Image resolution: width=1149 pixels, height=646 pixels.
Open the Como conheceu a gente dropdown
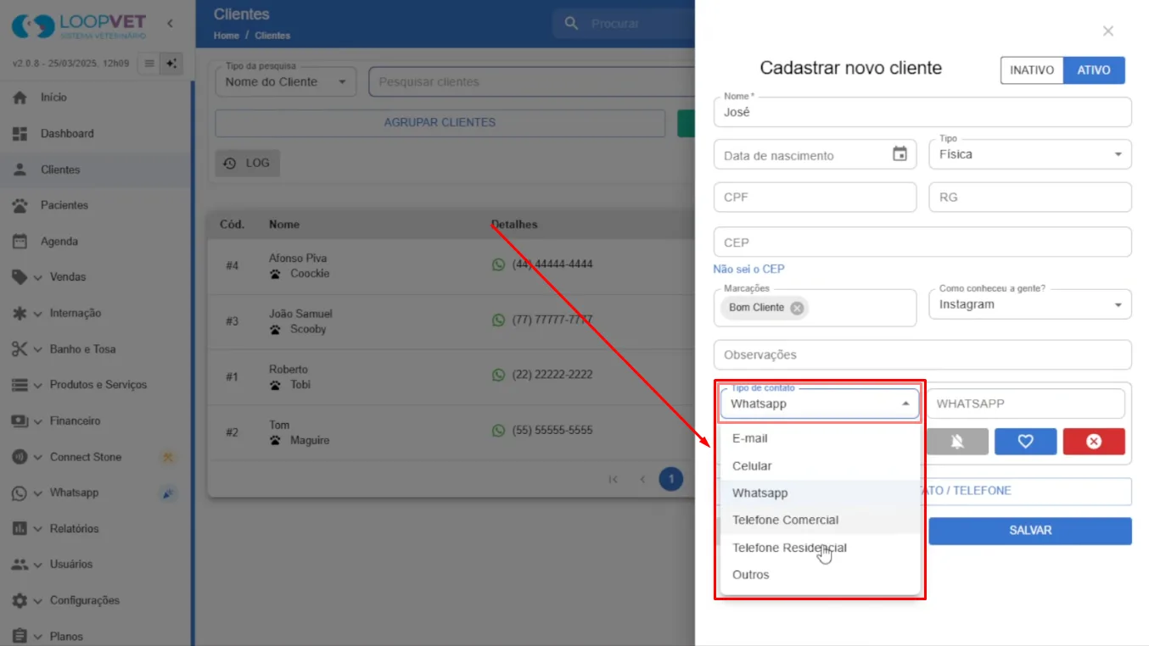pyautogui.click(x=1030, y=304)
